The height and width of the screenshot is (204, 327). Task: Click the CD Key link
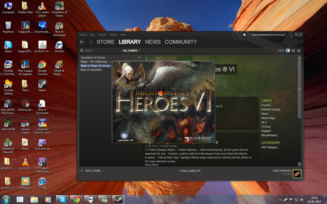point(266,127)
